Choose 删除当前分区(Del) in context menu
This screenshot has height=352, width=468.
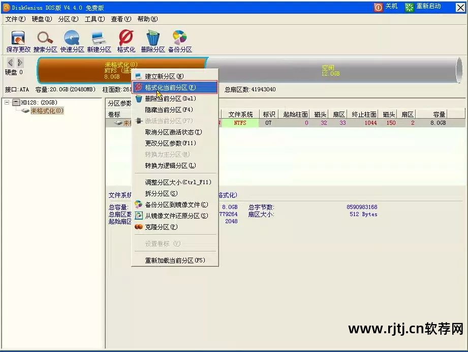[175, 98]
